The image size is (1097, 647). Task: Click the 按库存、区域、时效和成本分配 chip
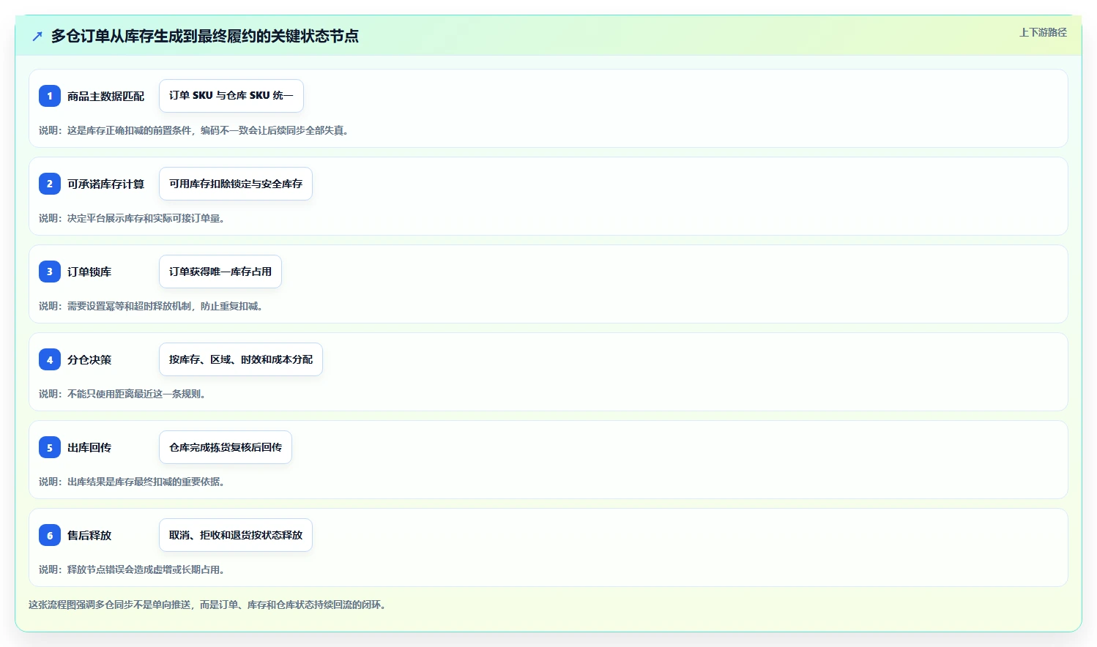241,359
